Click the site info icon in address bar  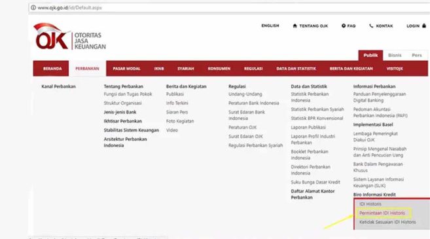(x=33, y=8)
